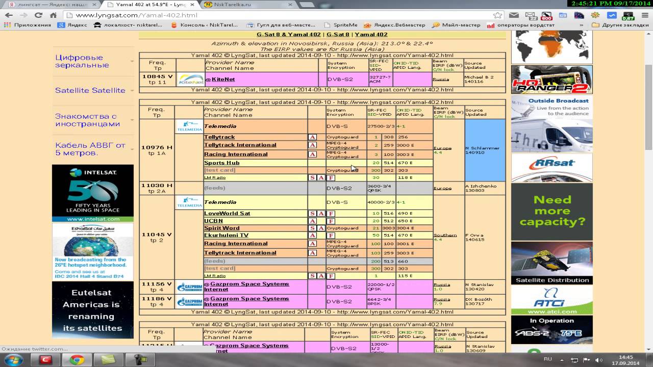Image resolution: width=653 pixels, height=367 pixels.
Task: Click the F icon in LoveWorld Sat row
Action: [331, 214]
